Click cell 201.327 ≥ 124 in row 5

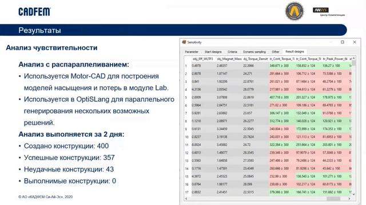(308, 97)
